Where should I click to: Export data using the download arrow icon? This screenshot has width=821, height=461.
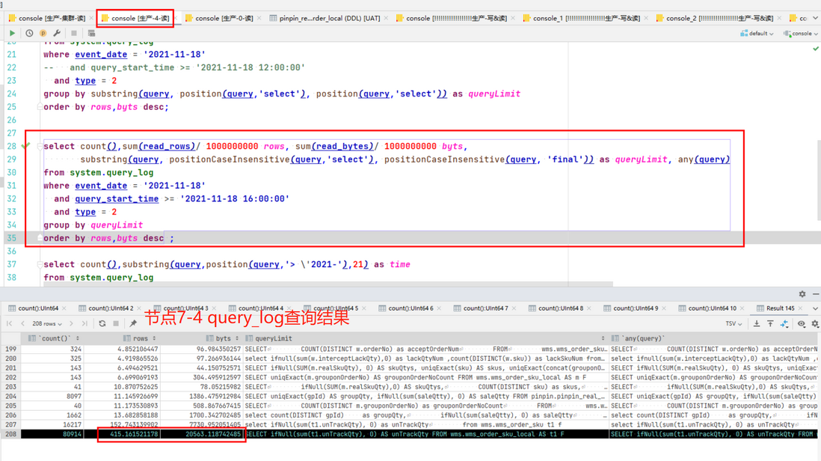tap(757, 324)
